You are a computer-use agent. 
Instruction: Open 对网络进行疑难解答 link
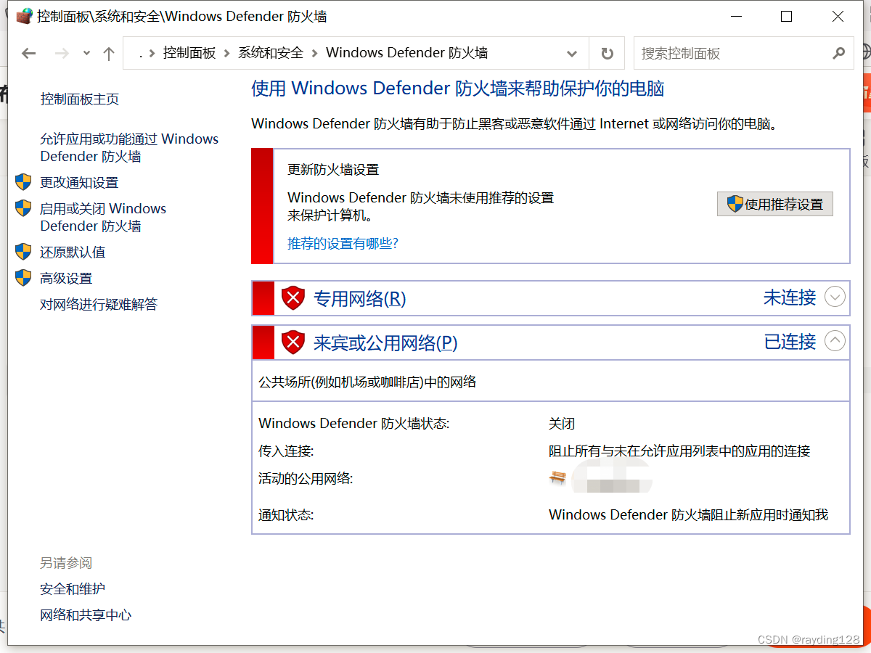click(99, 305)
